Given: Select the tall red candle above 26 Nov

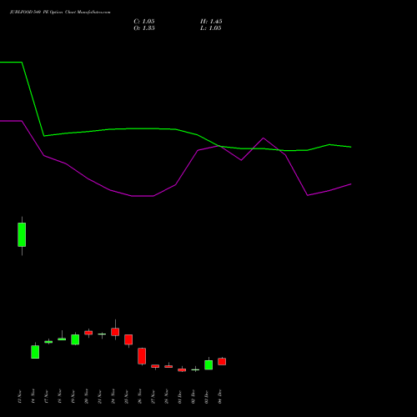Looking at the screenshot, I should tap(142, 356).
